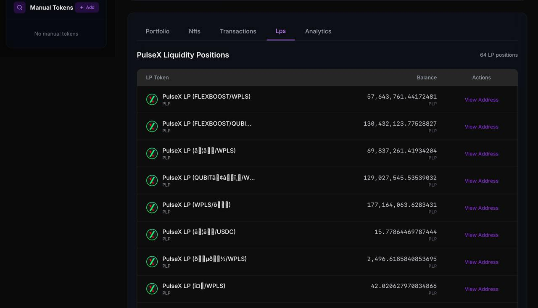Click the LP Token column header
Image resolution: width=538 pixels, height=308 pixels.
pyautogui.click(x=157, y=77)
